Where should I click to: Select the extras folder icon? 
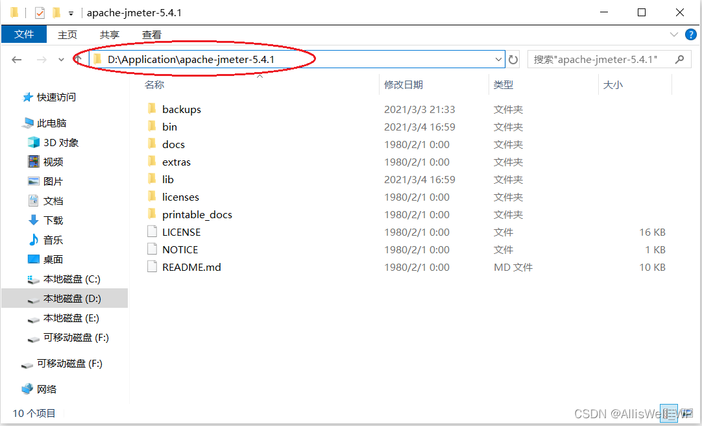click(152, 161)
